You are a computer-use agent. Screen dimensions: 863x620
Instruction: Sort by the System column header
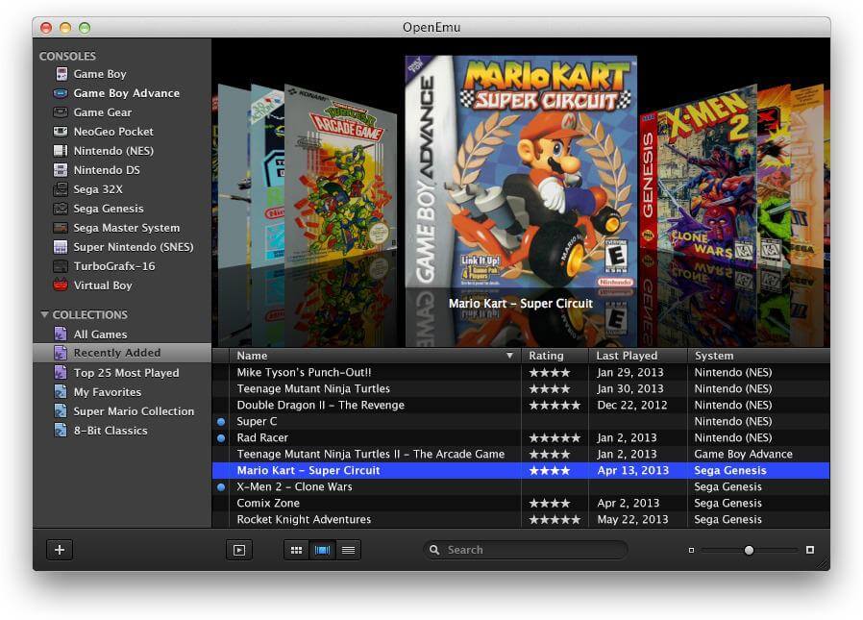point(758,356)
